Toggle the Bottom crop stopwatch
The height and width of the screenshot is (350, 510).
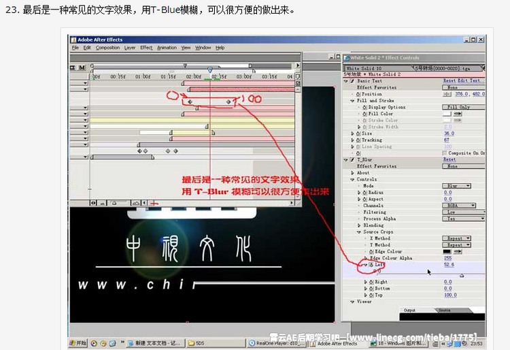[371, 289]
